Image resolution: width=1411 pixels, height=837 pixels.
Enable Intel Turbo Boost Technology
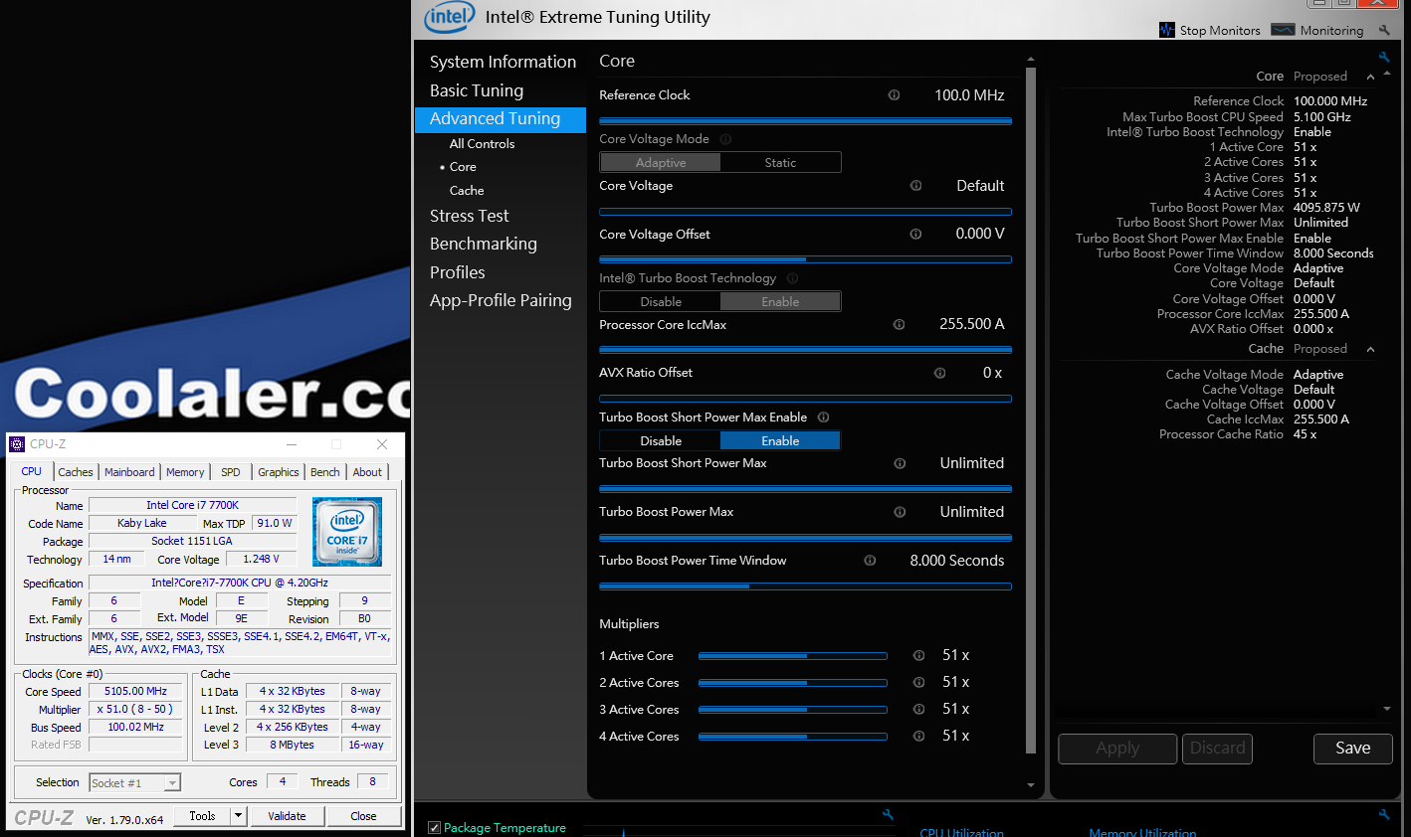pyautogui.click(x=780, y=302)
